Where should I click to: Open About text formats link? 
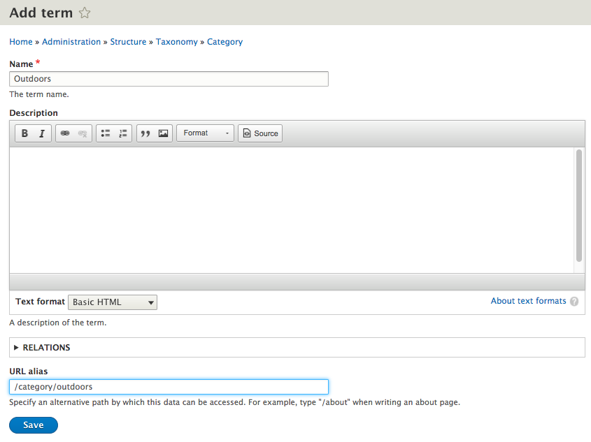528,301
